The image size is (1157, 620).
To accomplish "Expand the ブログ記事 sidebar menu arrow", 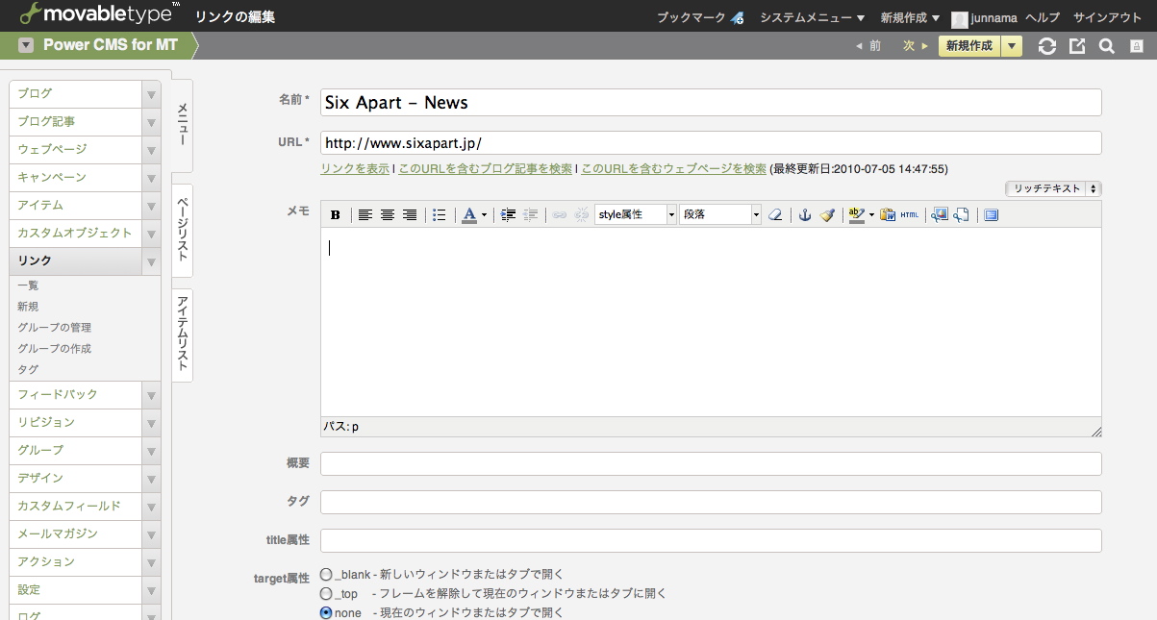I will tap(151, 122).
